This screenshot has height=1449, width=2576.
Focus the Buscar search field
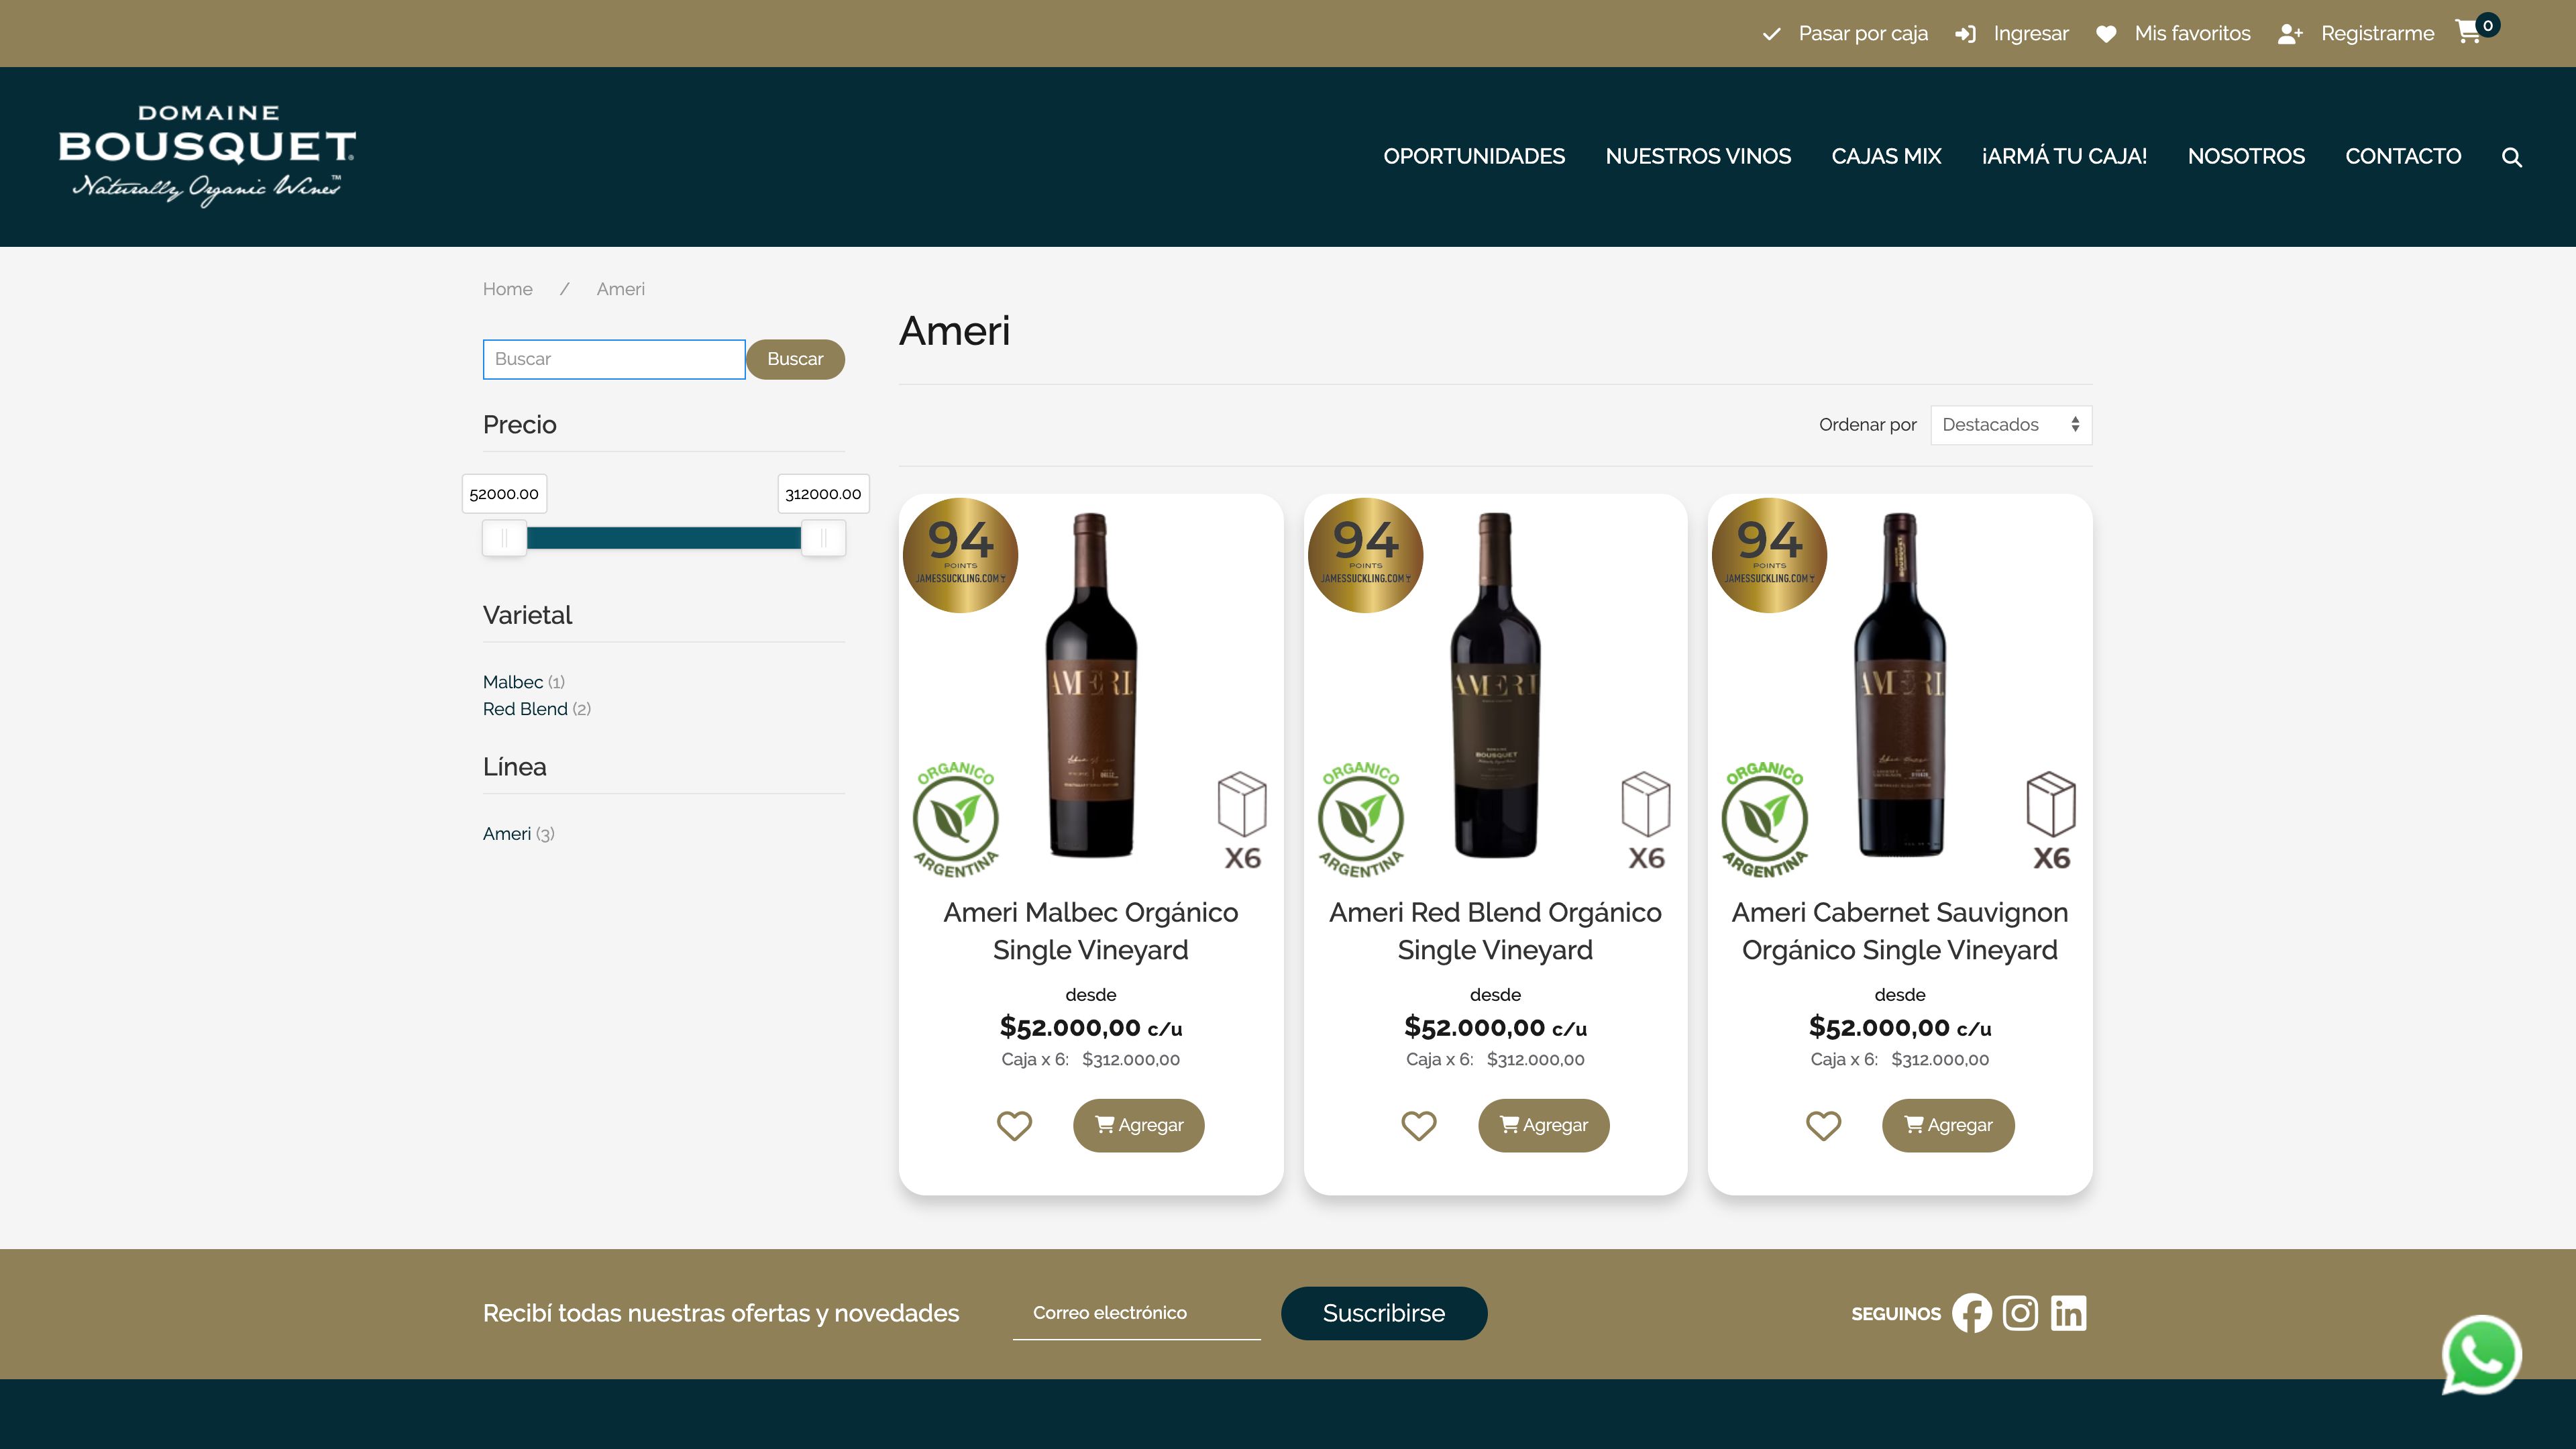click(614, 359)
